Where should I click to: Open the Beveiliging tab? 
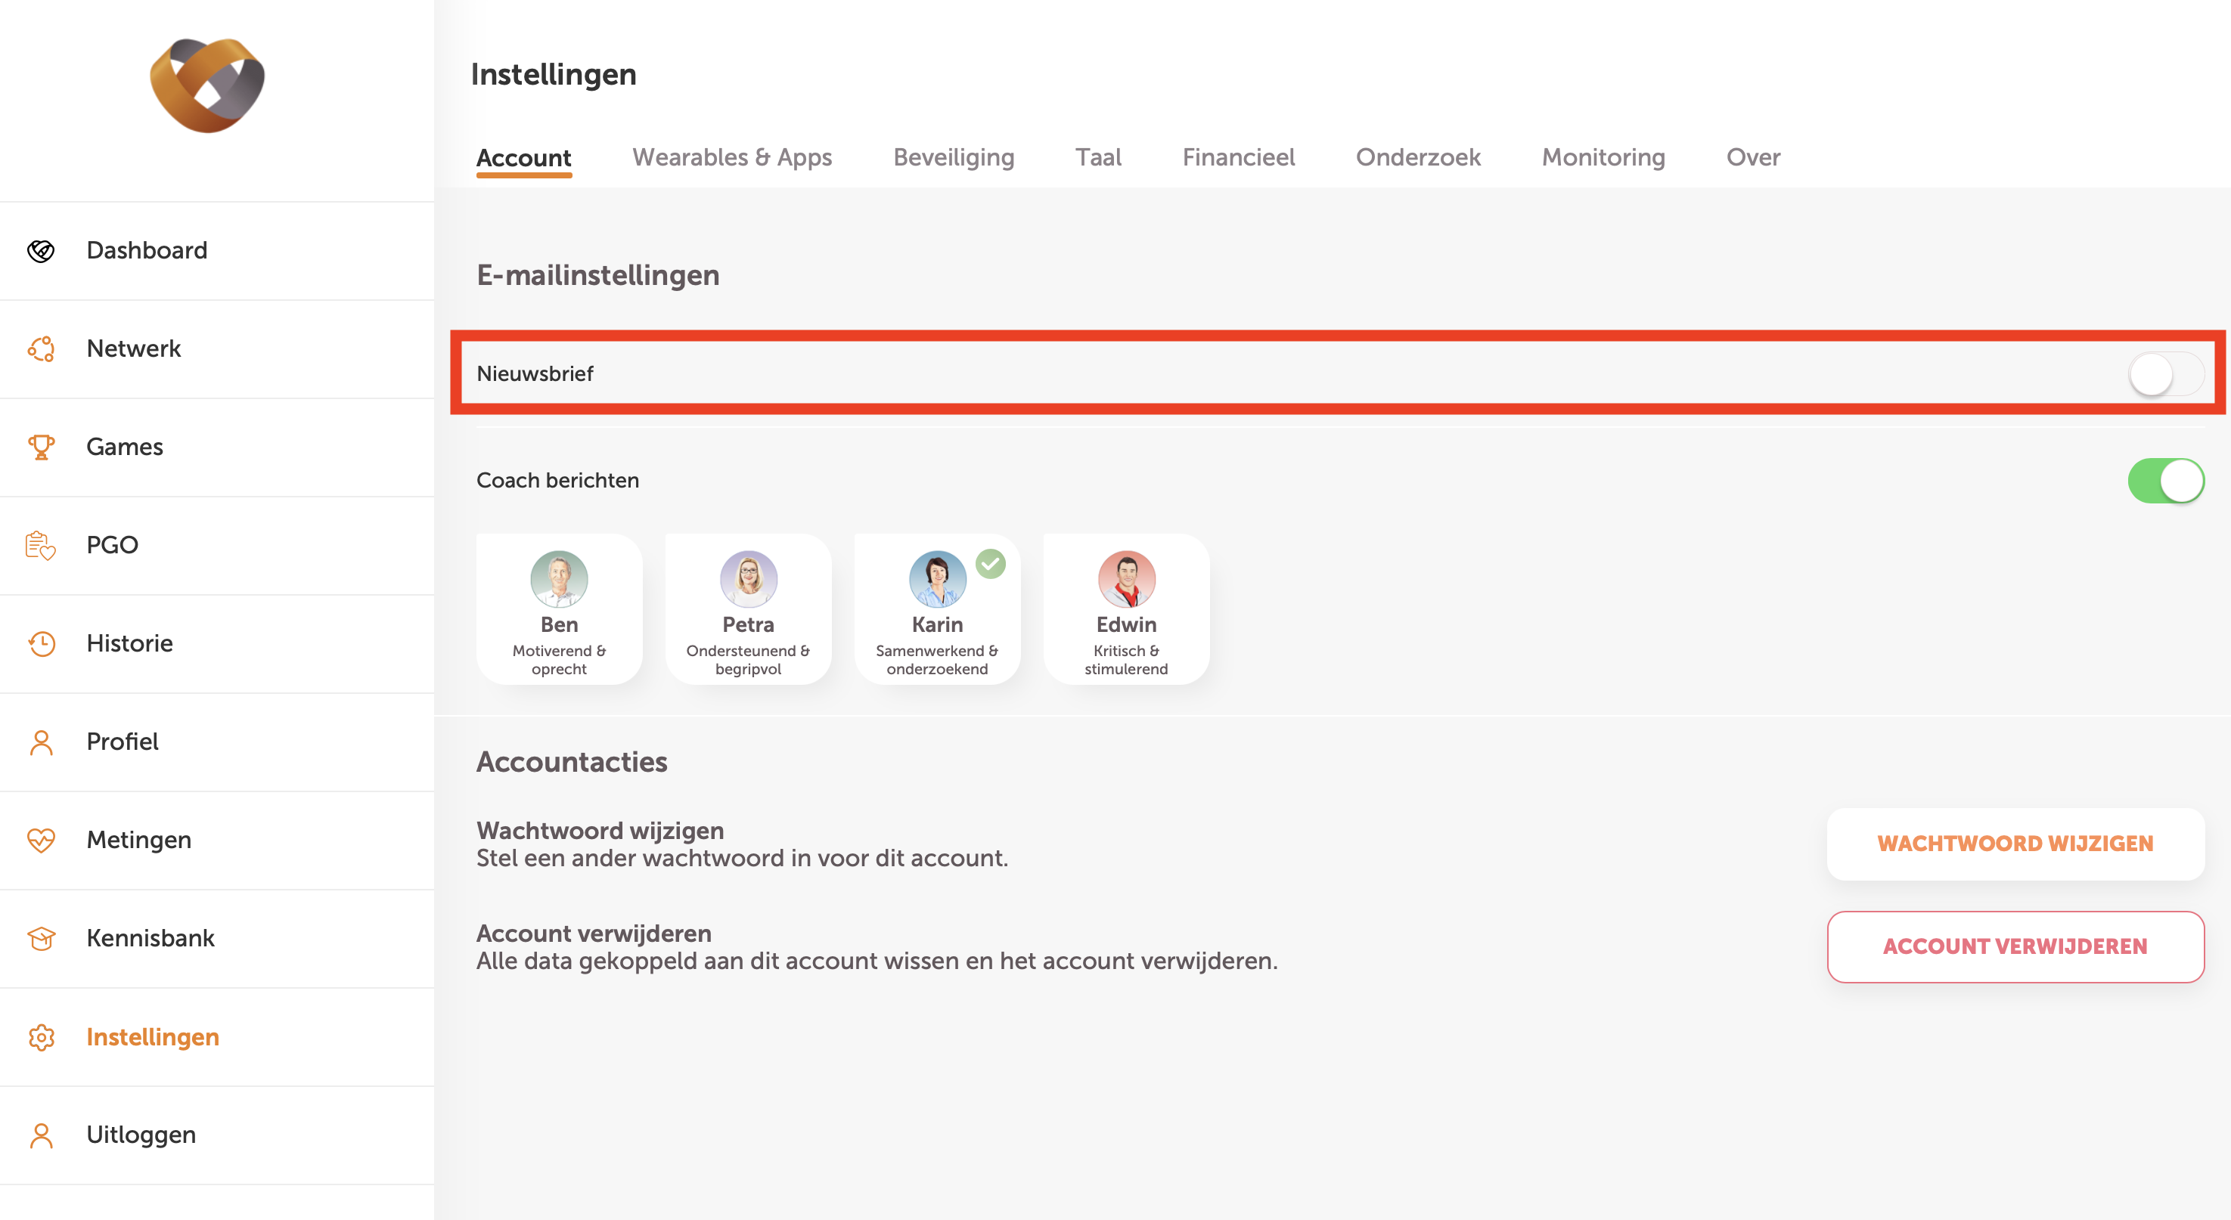pos(954,157)
